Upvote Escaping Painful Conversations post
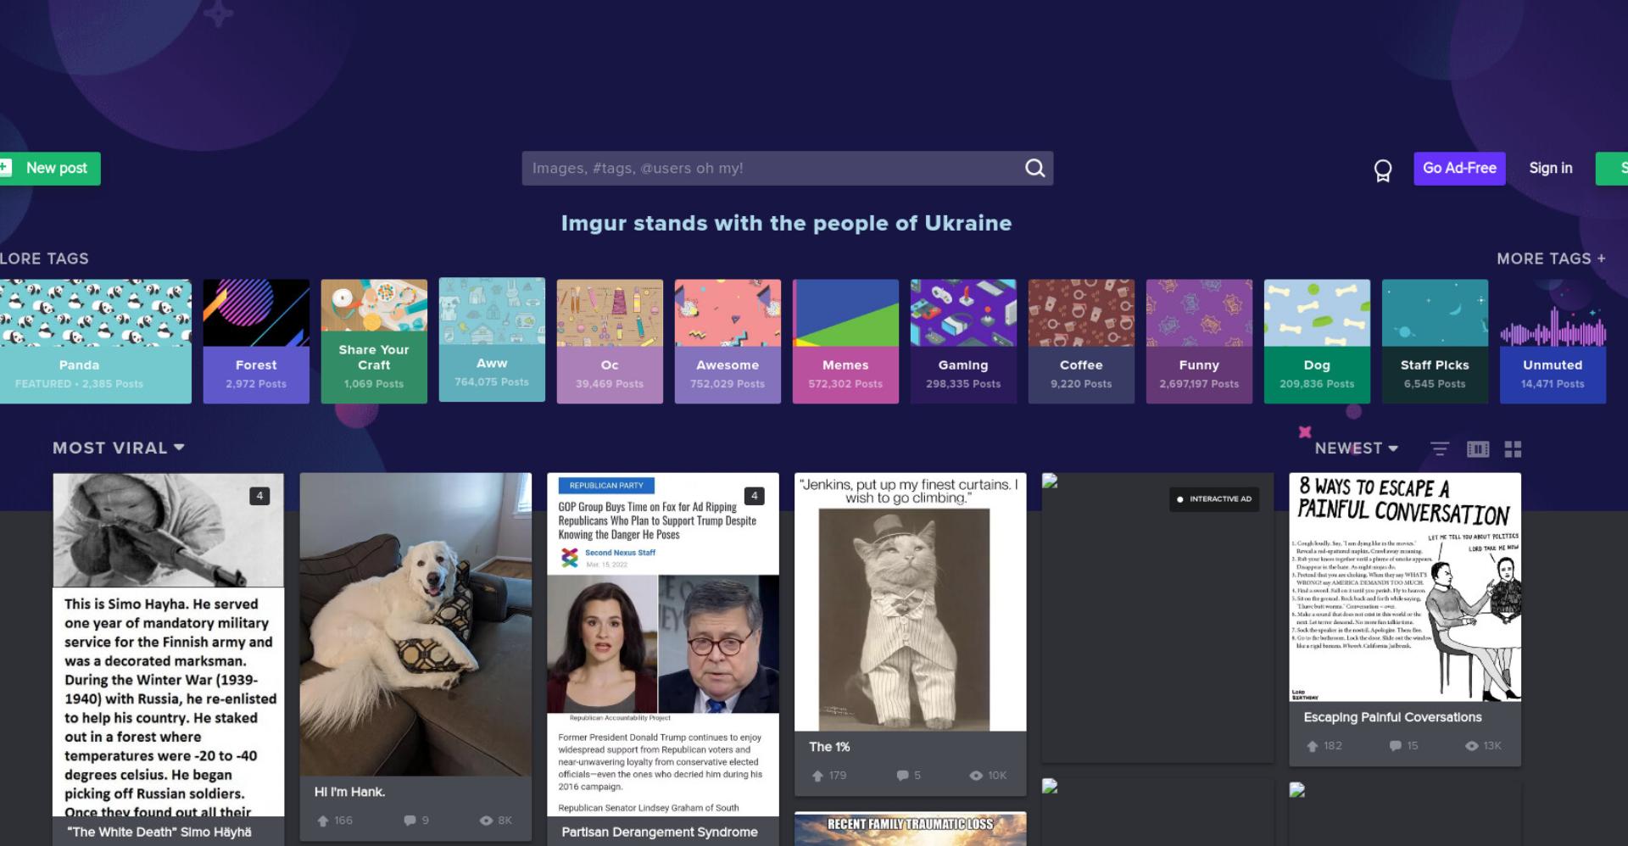Viewport: 1628px width, 846px height. (x=1313, y=746)
